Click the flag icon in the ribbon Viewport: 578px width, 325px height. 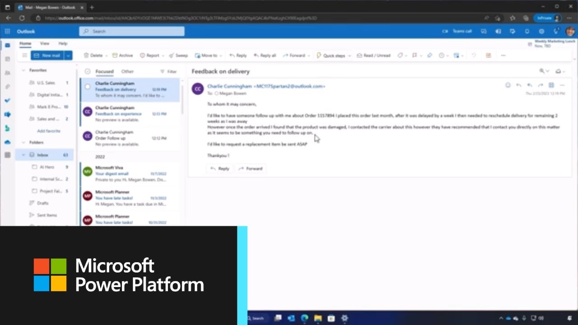click(x=414, y=55)
